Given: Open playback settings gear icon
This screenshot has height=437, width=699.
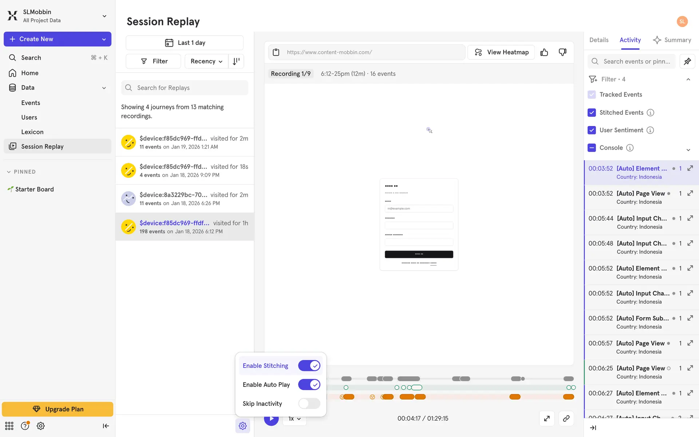Looking at the screenshot, I should [242, 426].
